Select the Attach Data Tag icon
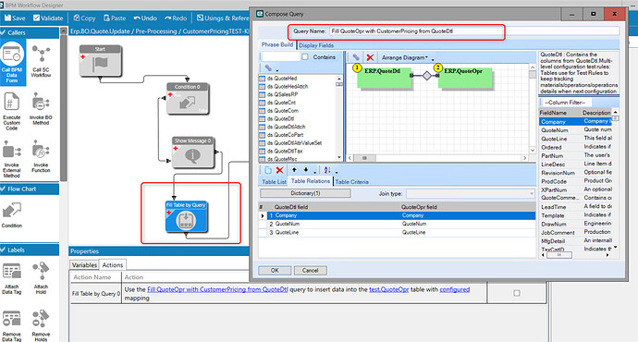 click(x=12, y=277)
